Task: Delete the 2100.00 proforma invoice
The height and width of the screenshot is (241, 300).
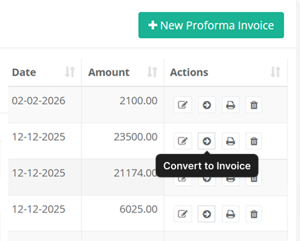Action: [254, 105]
